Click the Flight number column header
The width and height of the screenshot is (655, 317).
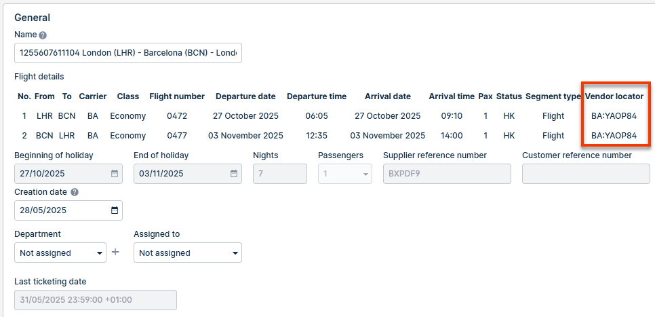pyautogui.click(x=177, y=96)
